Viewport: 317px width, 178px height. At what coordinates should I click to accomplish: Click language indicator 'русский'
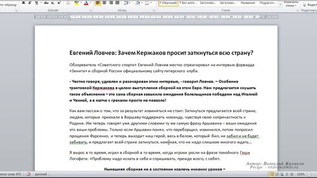41,174
